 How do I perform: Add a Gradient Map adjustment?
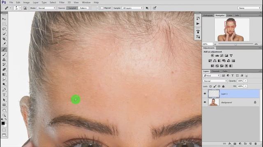coord(231,66)
